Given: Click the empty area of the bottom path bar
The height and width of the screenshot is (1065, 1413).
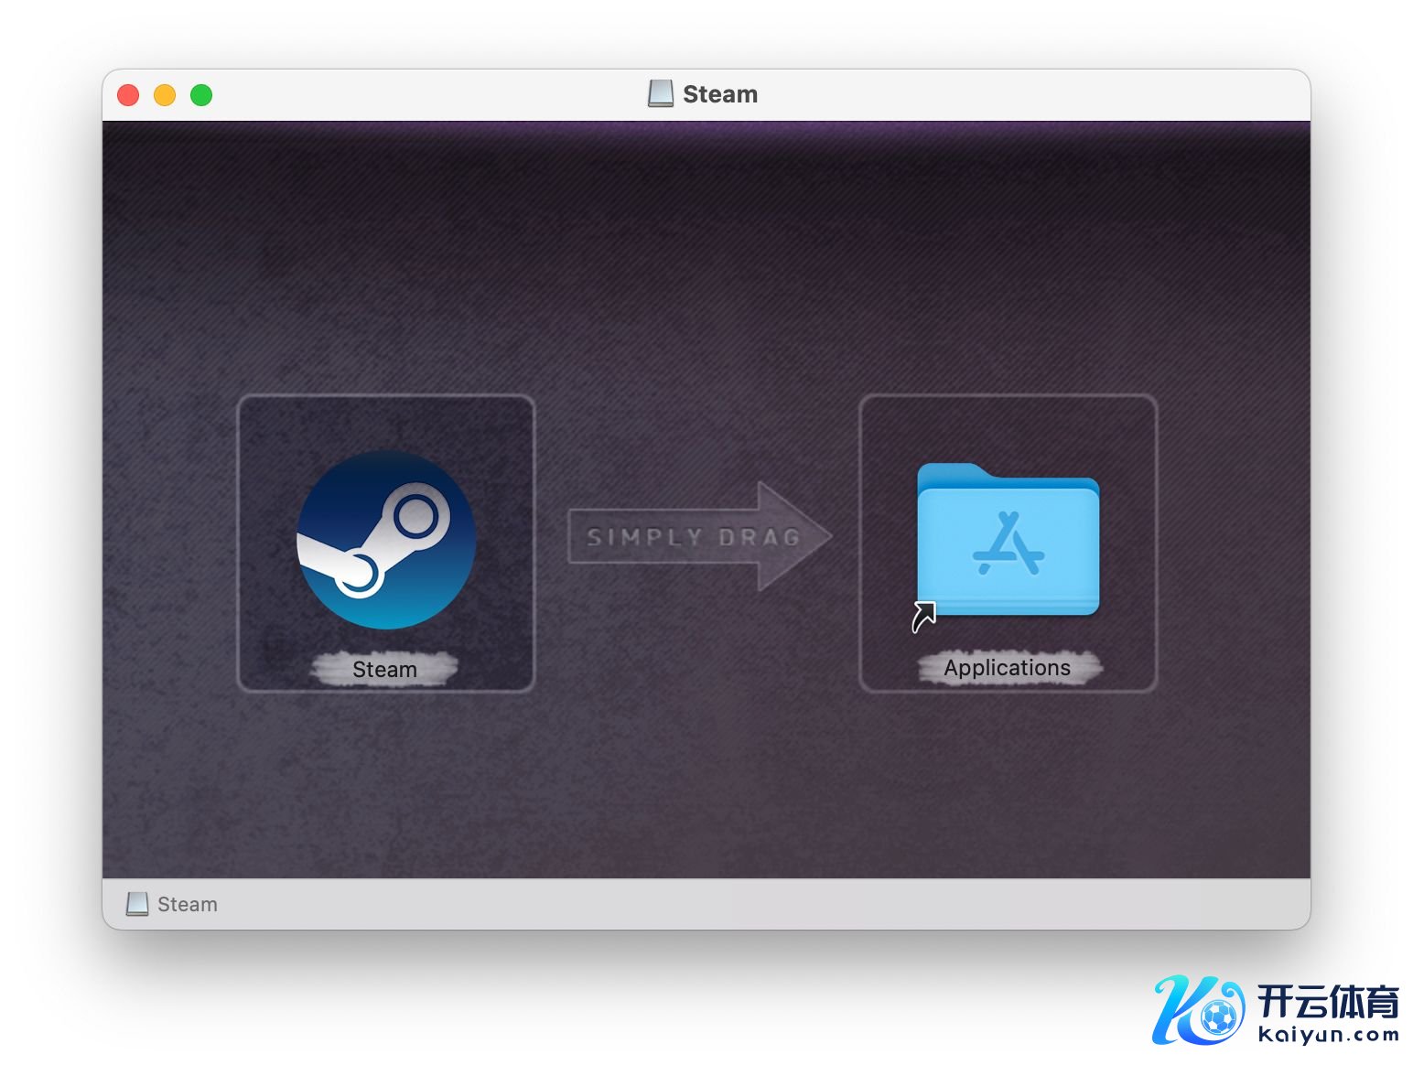Looking at the screenshot, I should (x=732, y=904).
